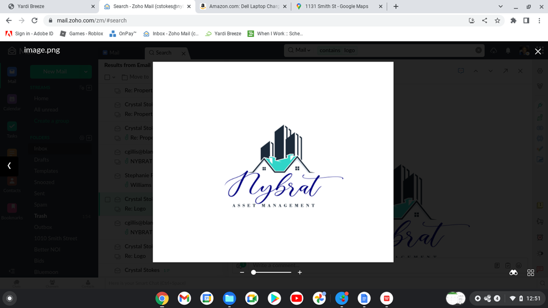Tick the select-all checkbox above the email list
Screen dimensions: 548x308
[x=106, y=76]
